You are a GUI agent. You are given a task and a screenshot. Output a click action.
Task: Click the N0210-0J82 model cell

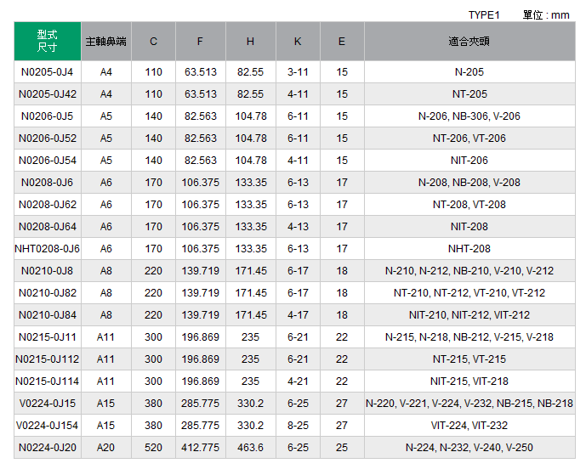48,293
